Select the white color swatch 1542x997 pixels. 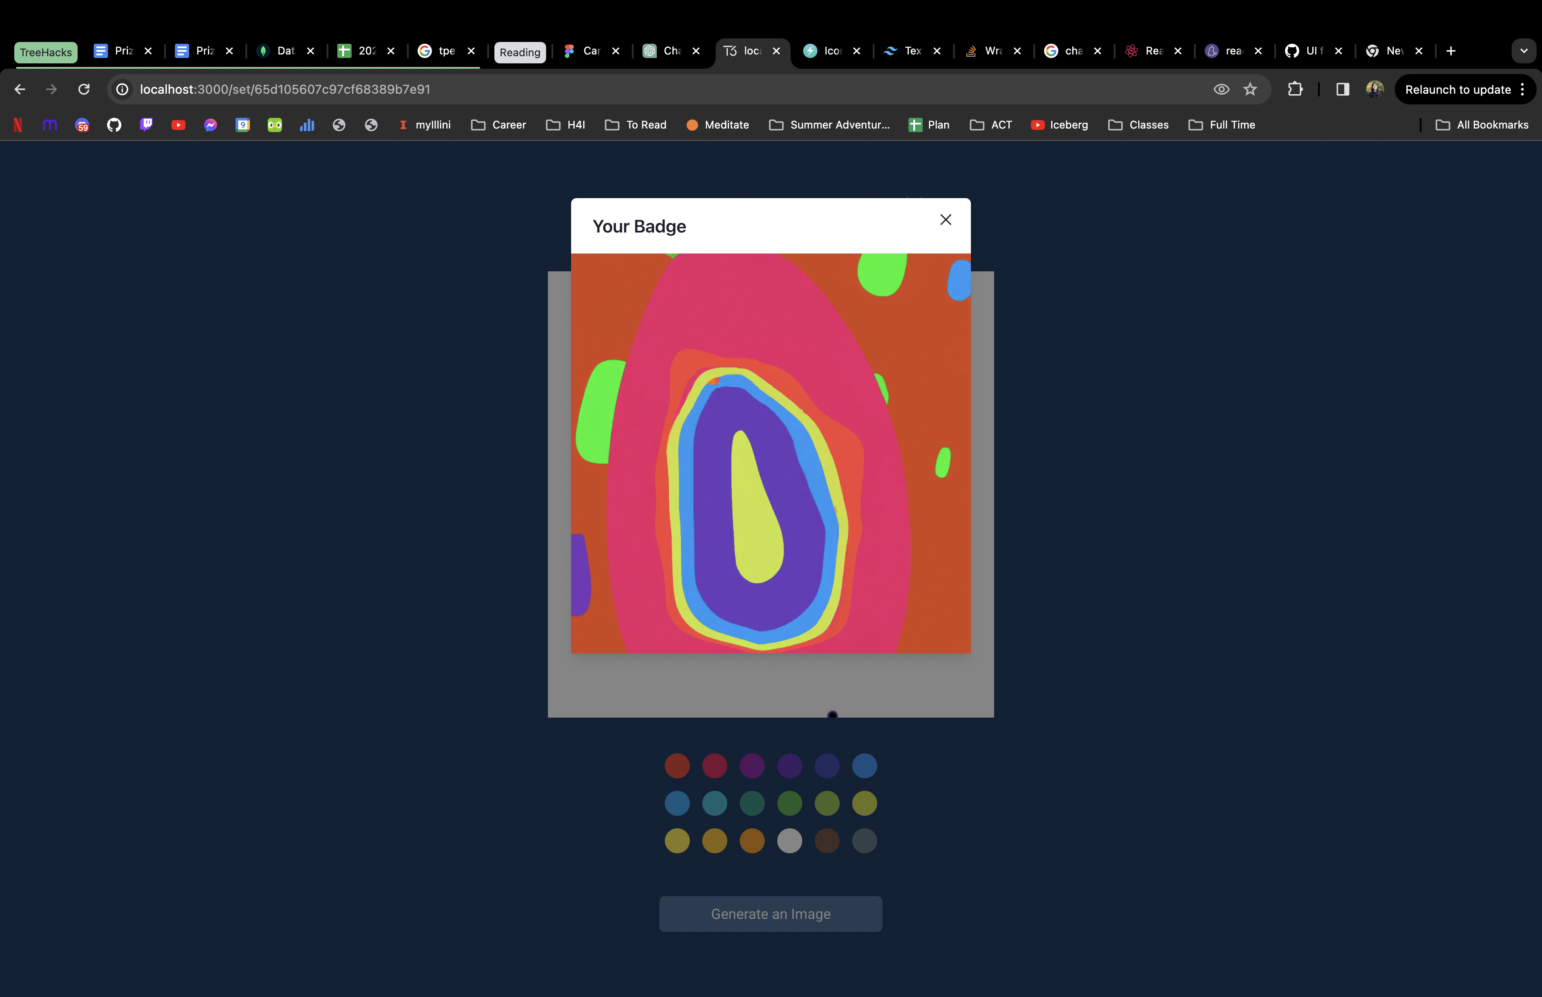[789, 841]
